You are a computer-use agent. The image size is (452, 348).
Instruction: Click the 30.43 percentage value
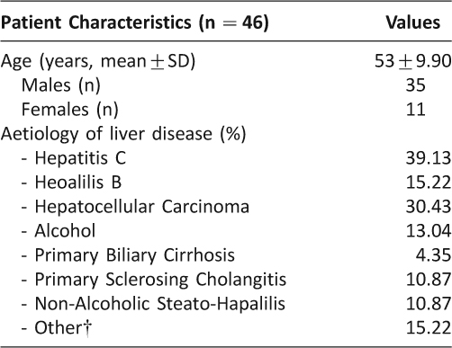click(429, 207)
